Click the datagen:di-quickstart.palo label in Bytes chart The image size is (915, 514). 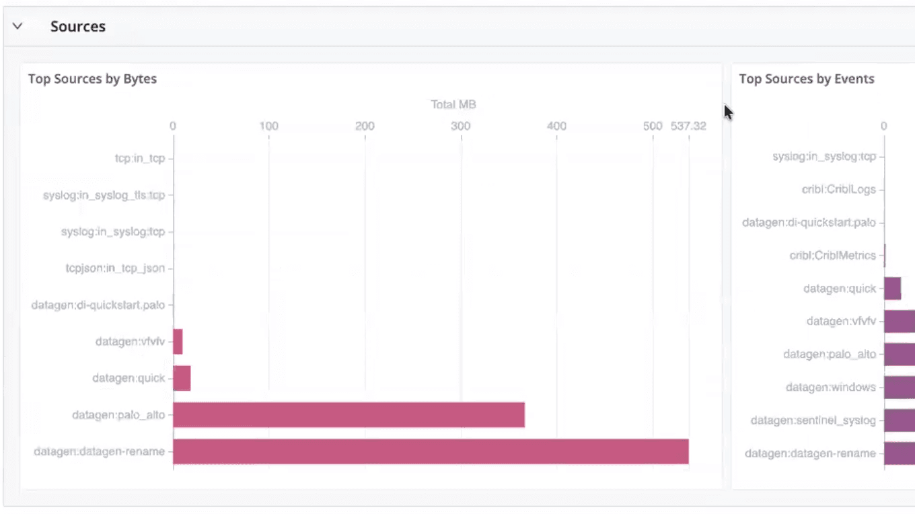(x=100, y=305)
